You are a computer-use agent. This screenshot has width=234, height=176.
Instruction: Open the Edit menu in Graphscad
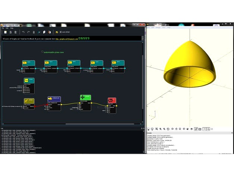click(x=7, y=28)
